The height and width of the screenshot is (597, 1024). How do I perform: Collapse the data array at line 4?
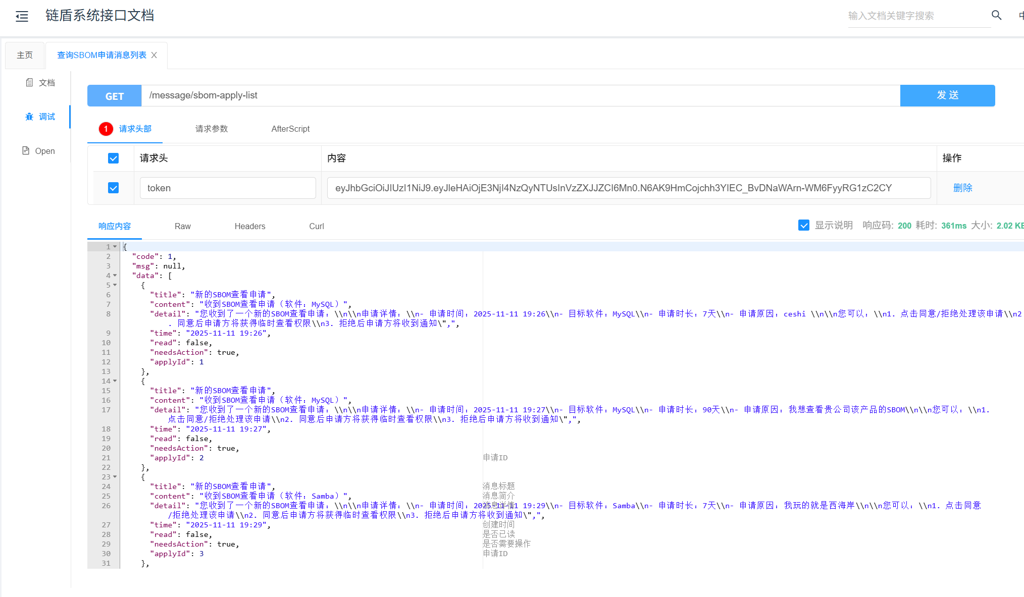tap(115, 276)
